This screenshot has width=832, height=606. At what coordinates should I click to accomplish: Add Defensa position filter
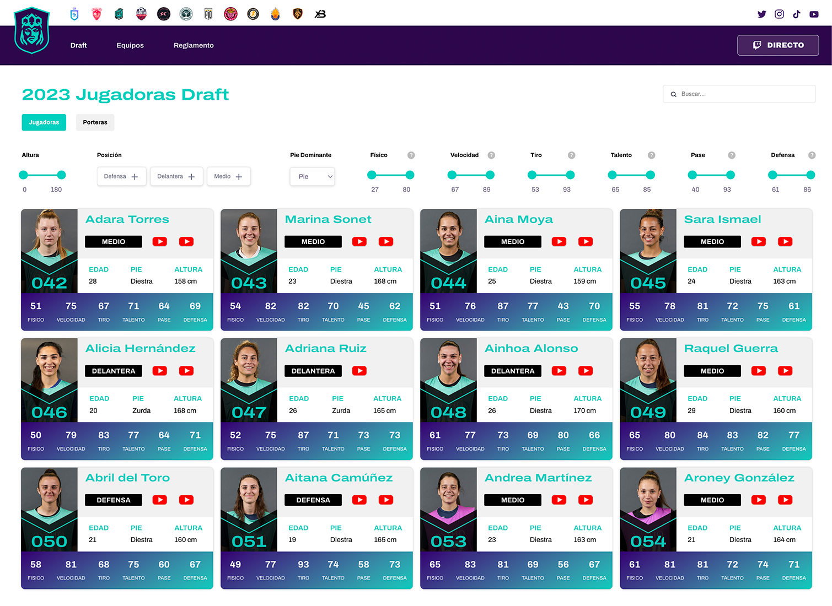[x=121, y=176]
